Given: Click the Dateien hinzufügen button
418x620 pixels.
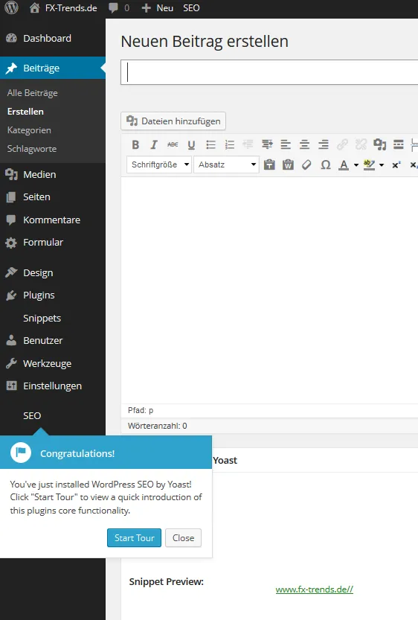Looking at the screenshot, I should [173, 121].
